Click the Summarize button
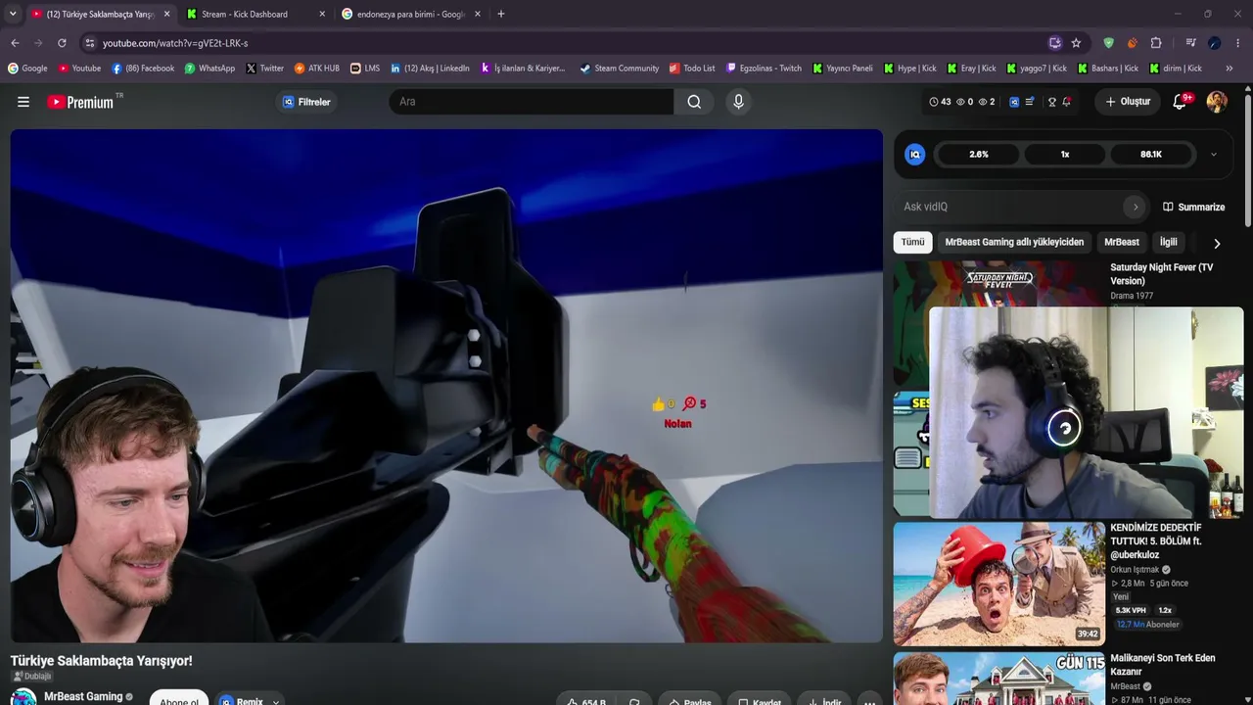The image size is (1253, 705). [x=1193, y=207]
